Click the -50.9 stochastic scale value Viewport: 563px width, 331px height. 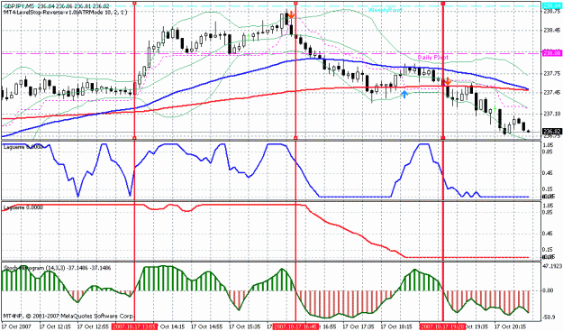[549, 317]
